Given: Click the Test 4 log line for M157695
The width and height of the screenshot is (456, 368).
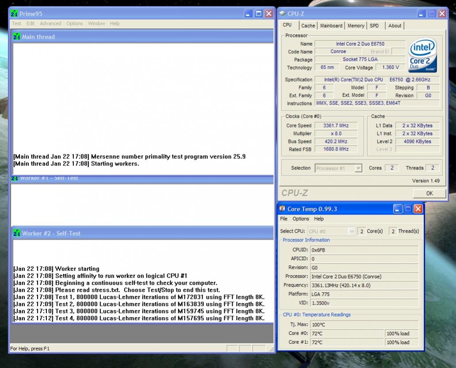Looking at the screenshot, I should (x=139, y=318).
